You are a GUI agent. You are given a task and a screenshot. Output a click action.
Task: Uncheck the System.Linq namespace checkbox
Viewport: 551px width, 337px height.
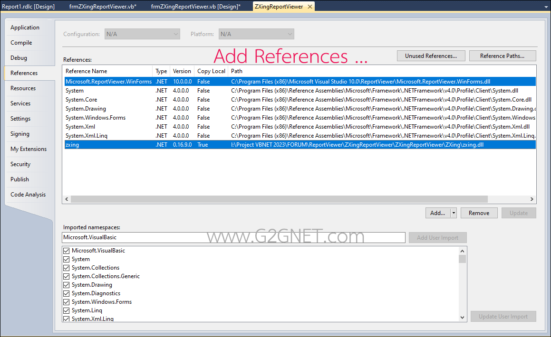click(x=66, y=310)
